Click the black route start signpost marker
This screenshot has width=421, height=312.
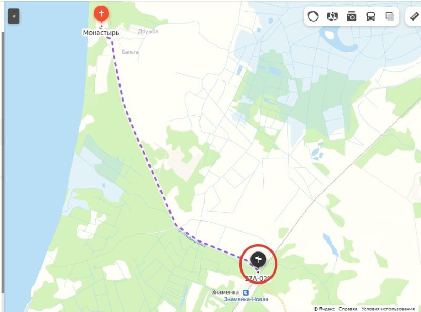point(258,259)
